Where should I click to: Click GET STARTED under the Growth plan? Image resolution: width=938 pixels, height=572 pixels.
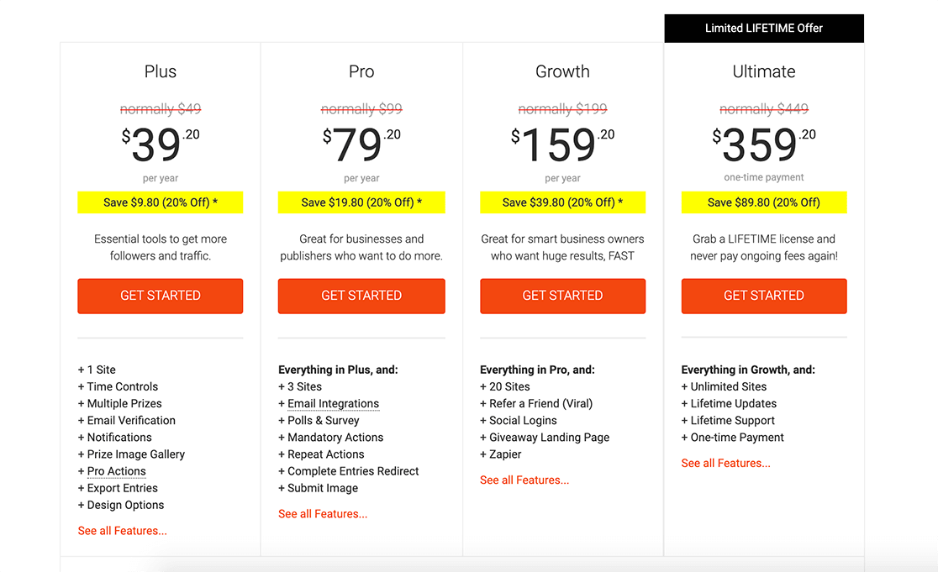(x=562, y=296)
